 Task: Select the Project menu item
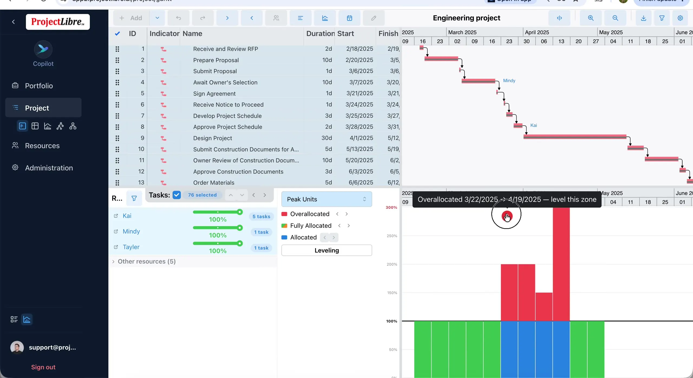pos(43,107)
